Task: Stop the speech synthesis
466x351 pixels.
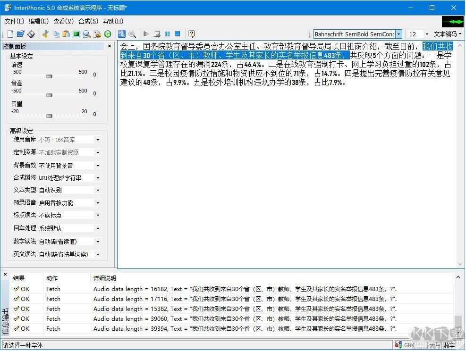Action: (177, 33)
